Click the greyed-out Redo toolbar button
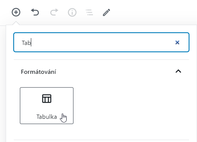197x142 pixels. pyautogui.click(x=54, y=12)
